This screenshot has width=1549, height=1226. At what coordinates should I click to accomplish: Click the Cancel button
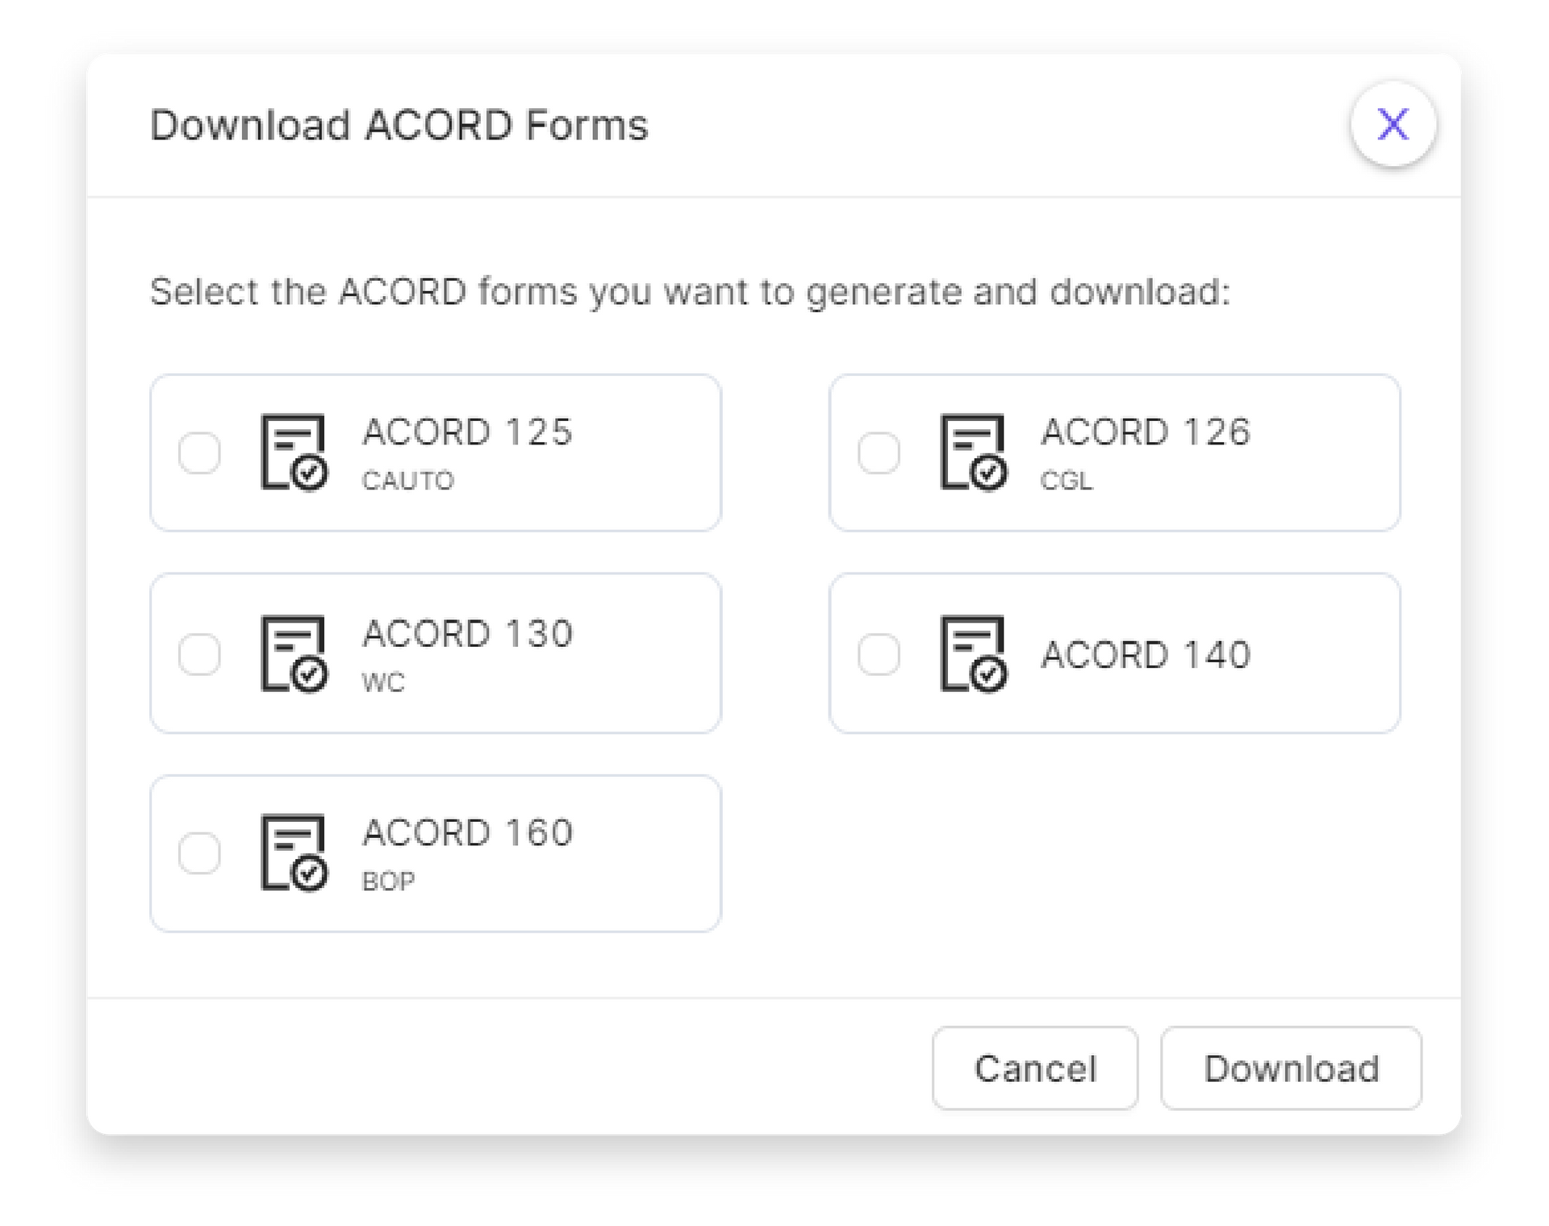[1035, 1068]
